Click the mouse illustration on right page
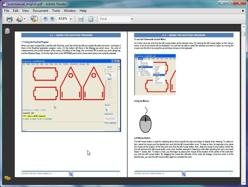This screenshot has width=248, height=187. point(146,120)
